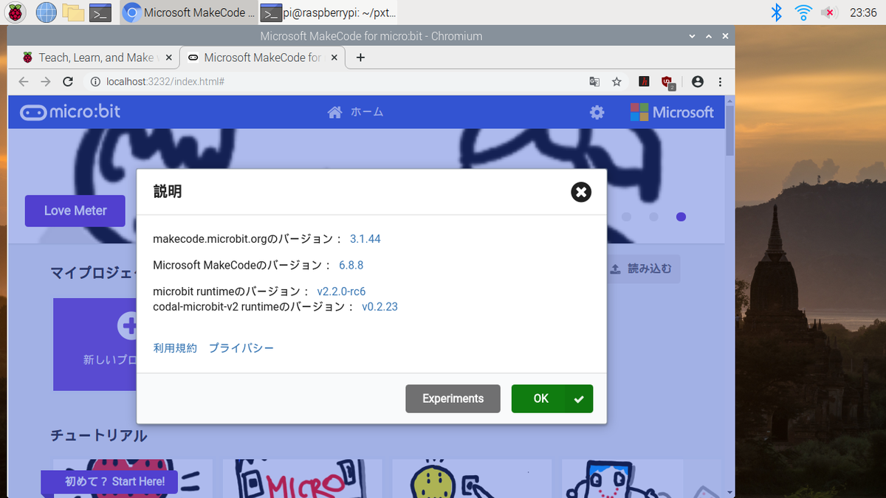Close the 説明 dialog with X icon
Viewport: 886px width, 498px height.
coord(581,192)
